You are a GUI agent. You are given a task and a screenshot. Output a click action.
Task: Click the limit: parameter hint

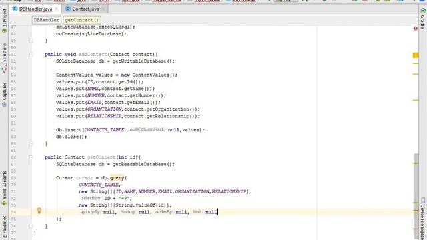[x=197, y=212]
